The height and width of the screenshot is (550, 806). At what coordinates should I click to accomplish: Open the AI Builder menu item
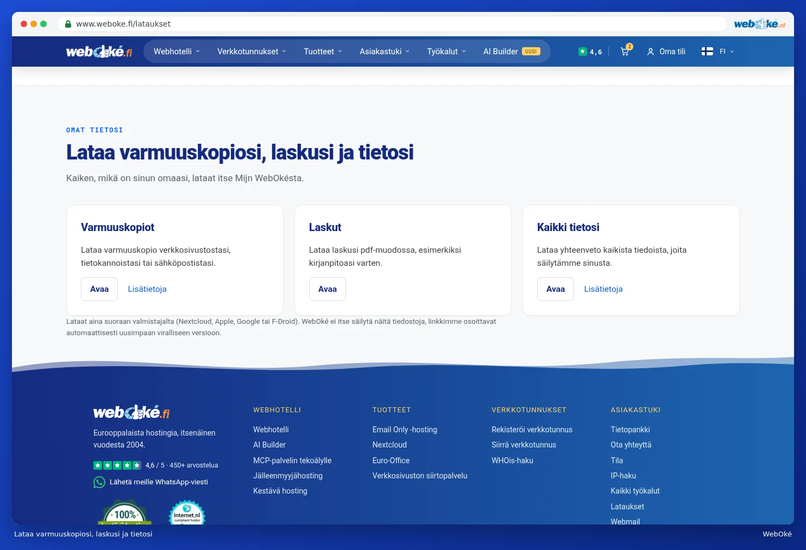[512, 52]
